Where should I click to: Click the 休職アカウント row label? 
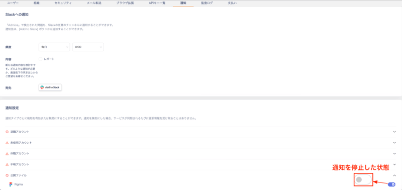[20, 154]
